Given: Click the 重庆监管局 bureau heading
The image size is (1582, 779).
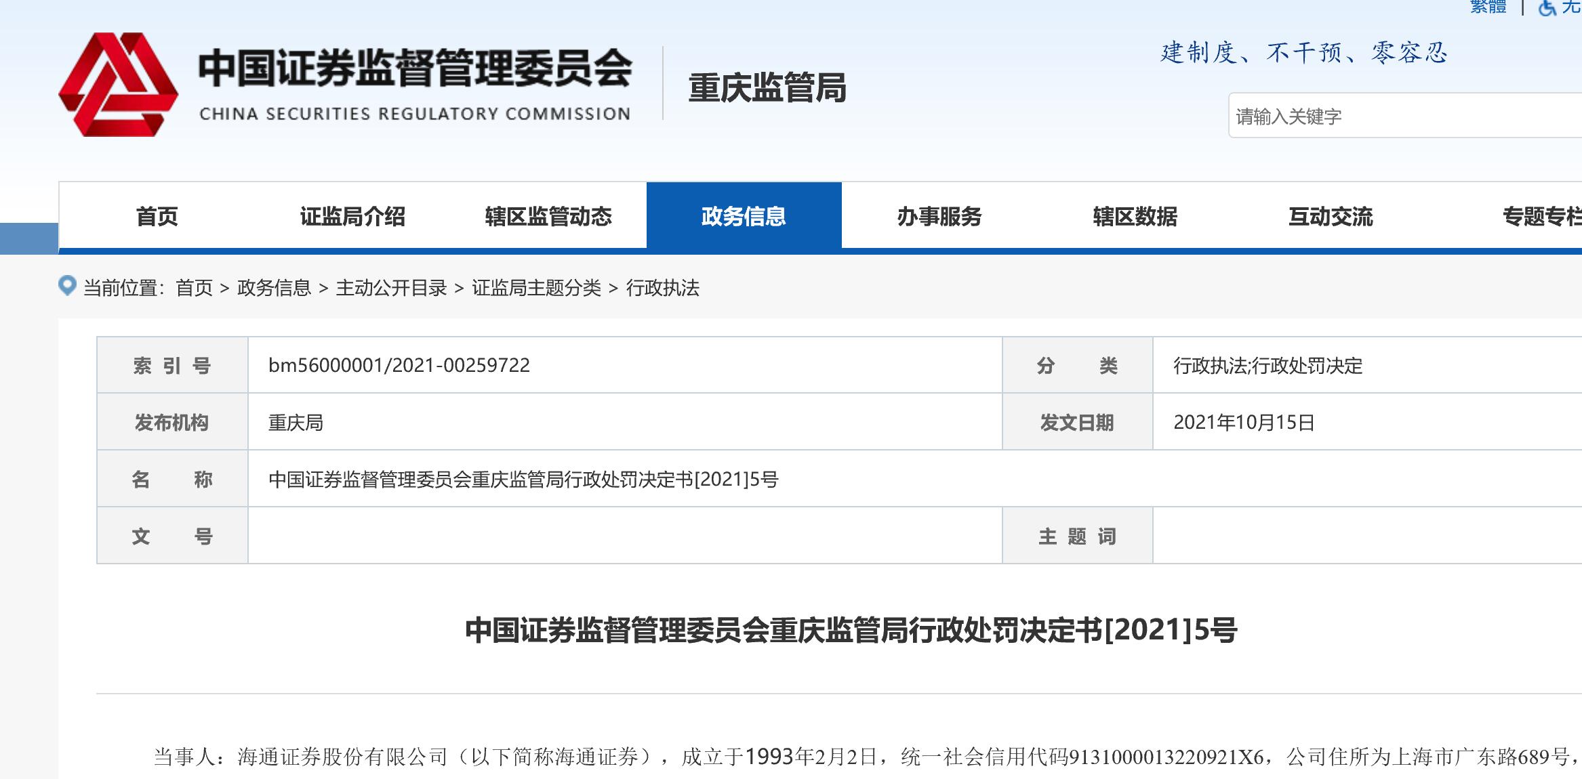Looking at the screenshot, I should click(767, 89).
